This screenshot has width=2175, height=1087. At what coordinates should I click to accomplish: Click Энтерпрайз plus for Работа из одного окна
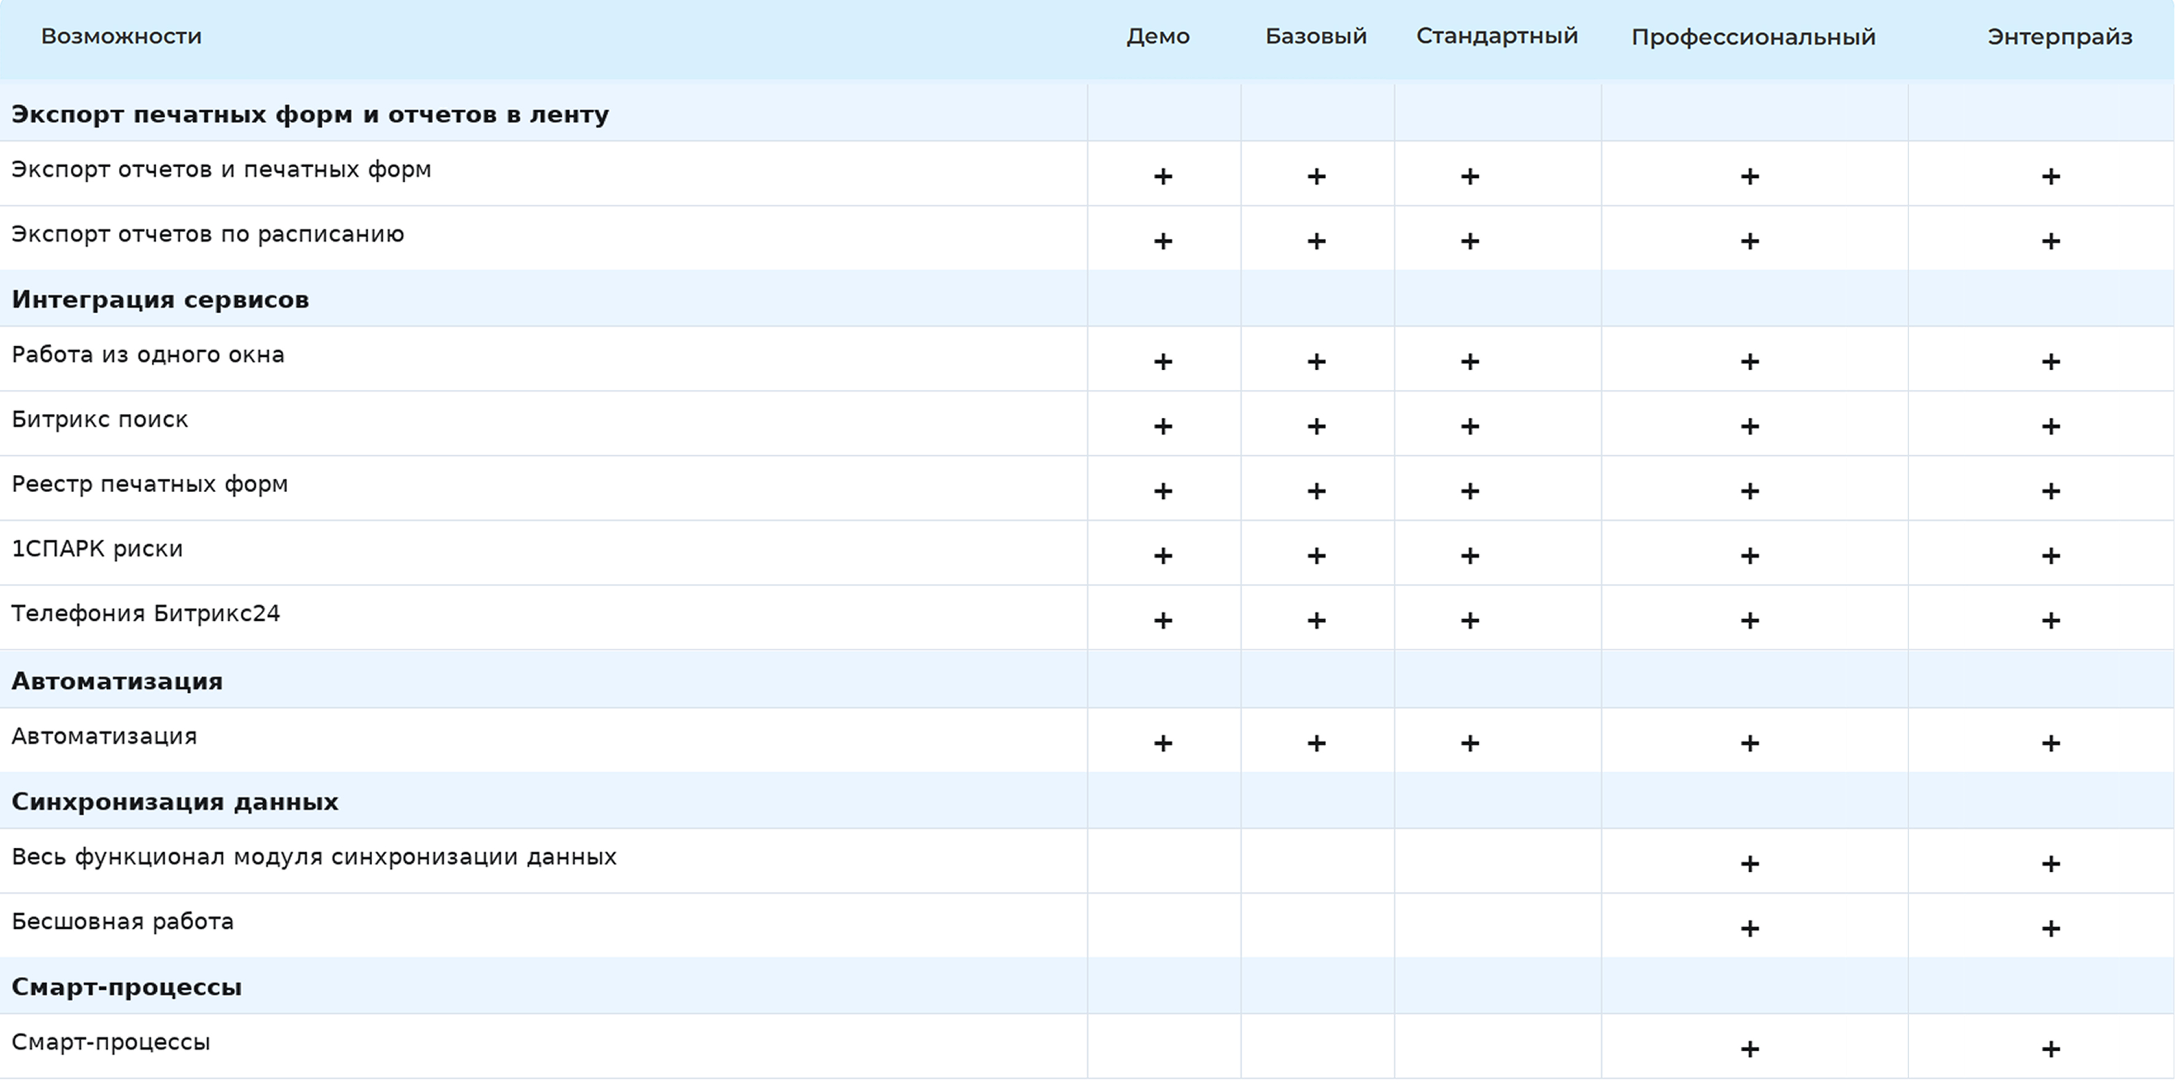2051,362
